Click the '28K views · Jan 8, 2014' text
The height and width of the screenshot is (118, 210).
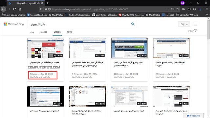coord(167,74)
